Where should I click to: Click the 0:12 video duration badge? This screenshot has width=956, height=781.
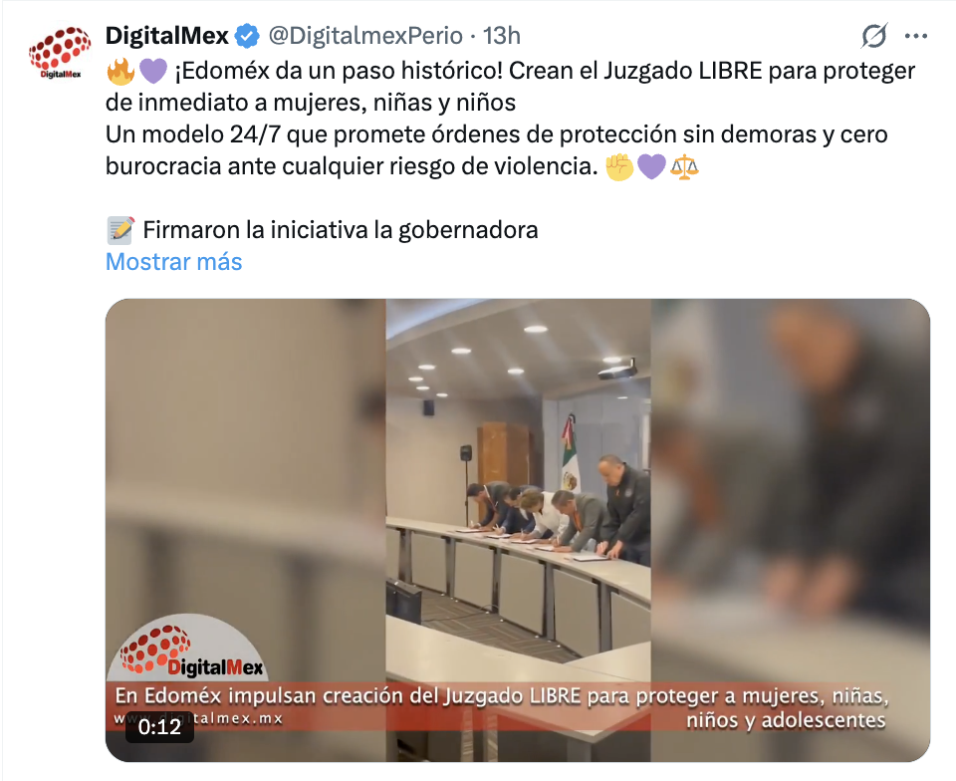[x=159, y=727]
